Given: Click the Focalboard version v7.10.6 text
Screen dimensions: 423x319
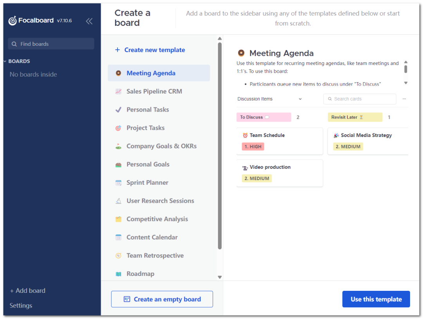Looking at the screenshot, I should tap(64, 21).
